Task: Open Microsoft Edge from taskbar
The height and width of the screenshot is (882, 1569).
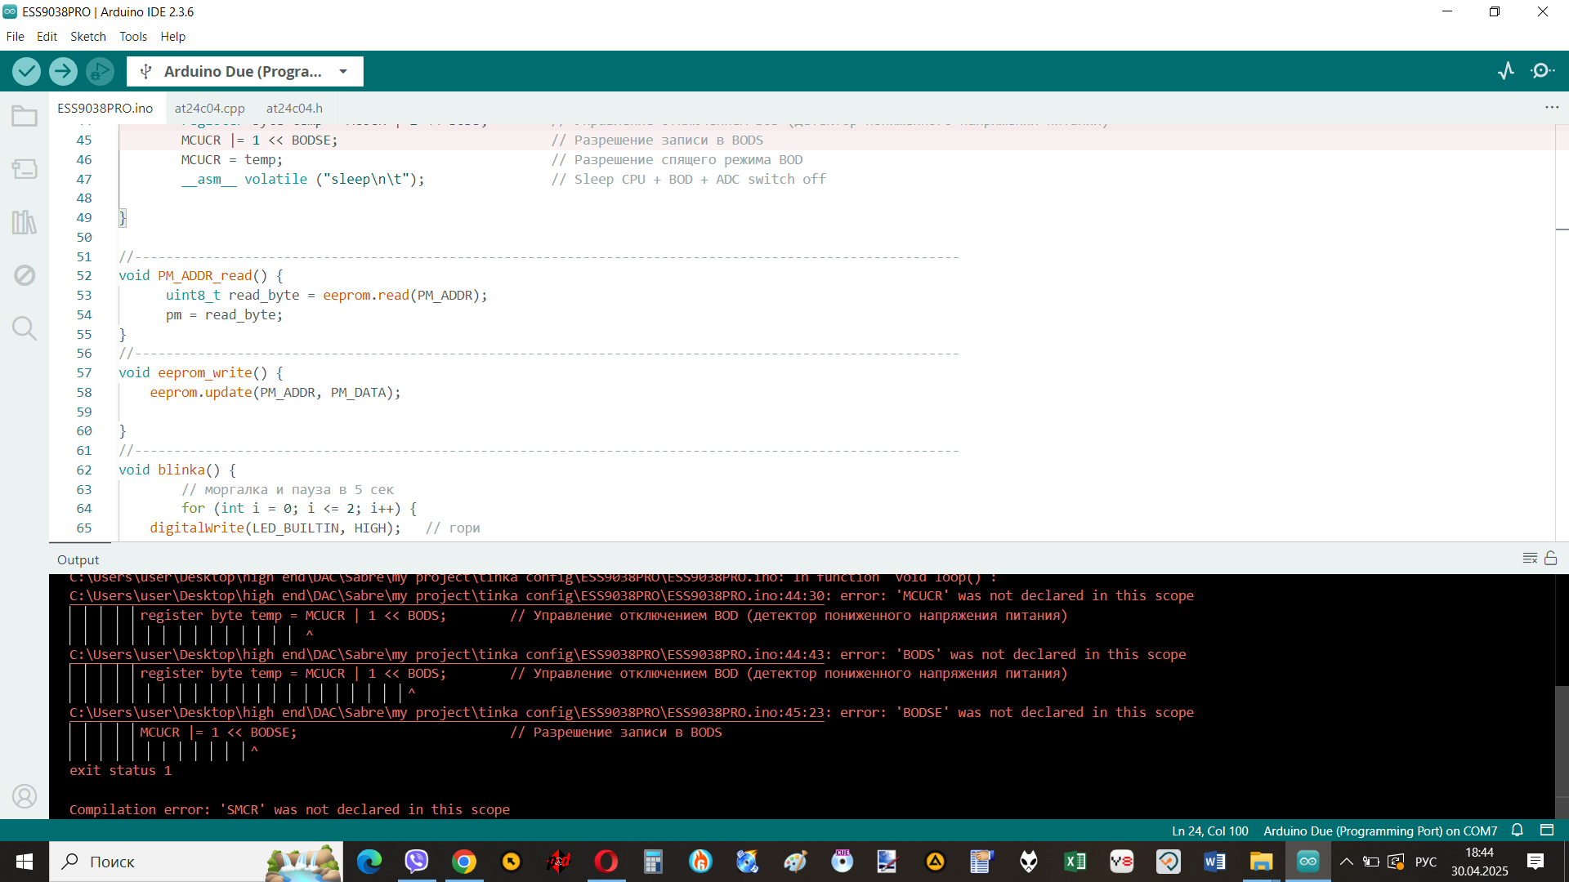Action: tap(369, 862)
